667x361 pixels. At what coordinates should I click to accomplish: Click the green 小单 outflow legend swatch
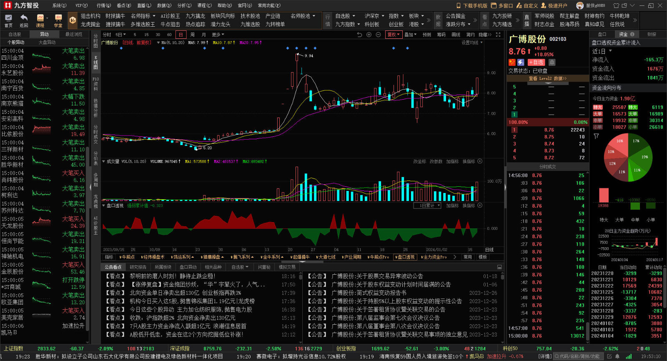click(x=633, y=127)
